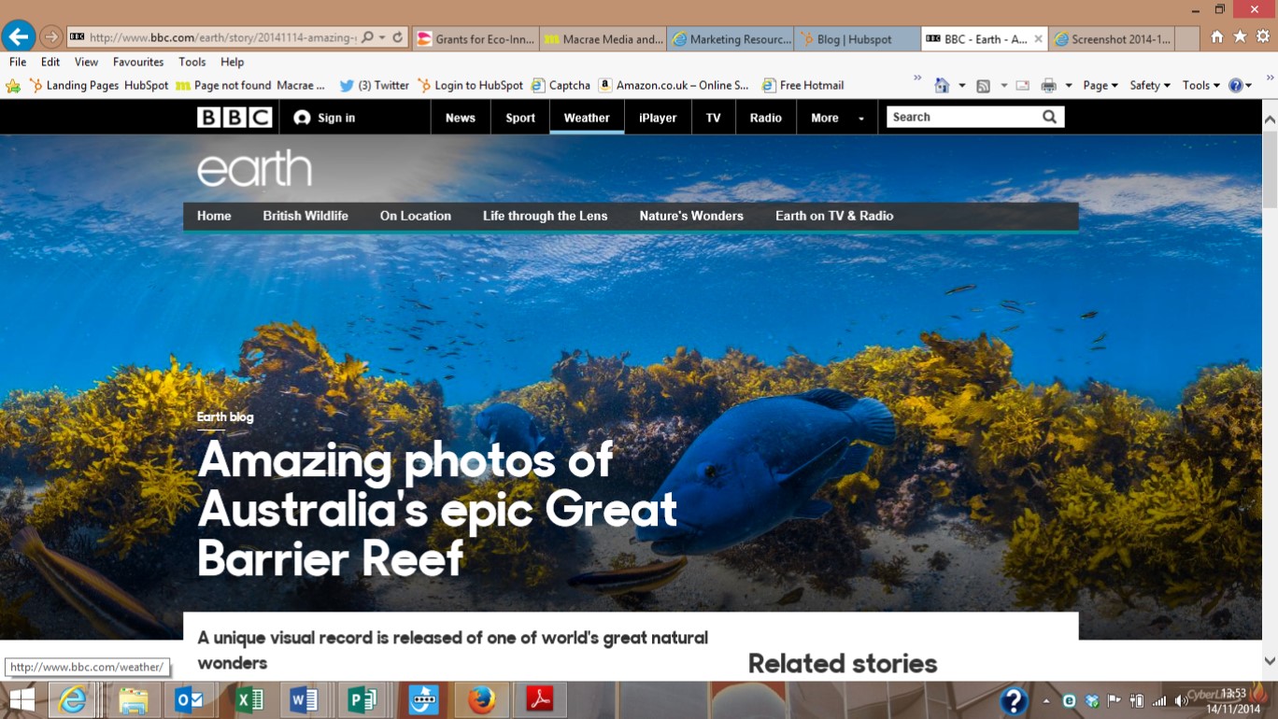Switch to Screenshot 2014-1... tab
The width and height of the screenshot is (1278, 719).
click(x=1112, y=39)
